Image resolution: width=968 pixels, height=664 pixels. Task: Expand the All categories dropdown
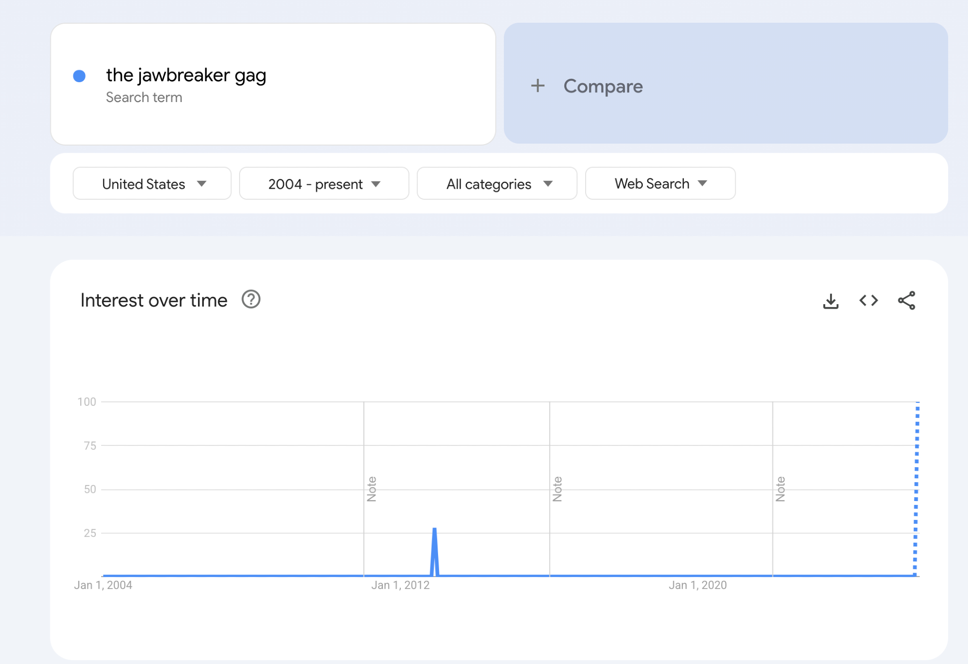point(497,184)
